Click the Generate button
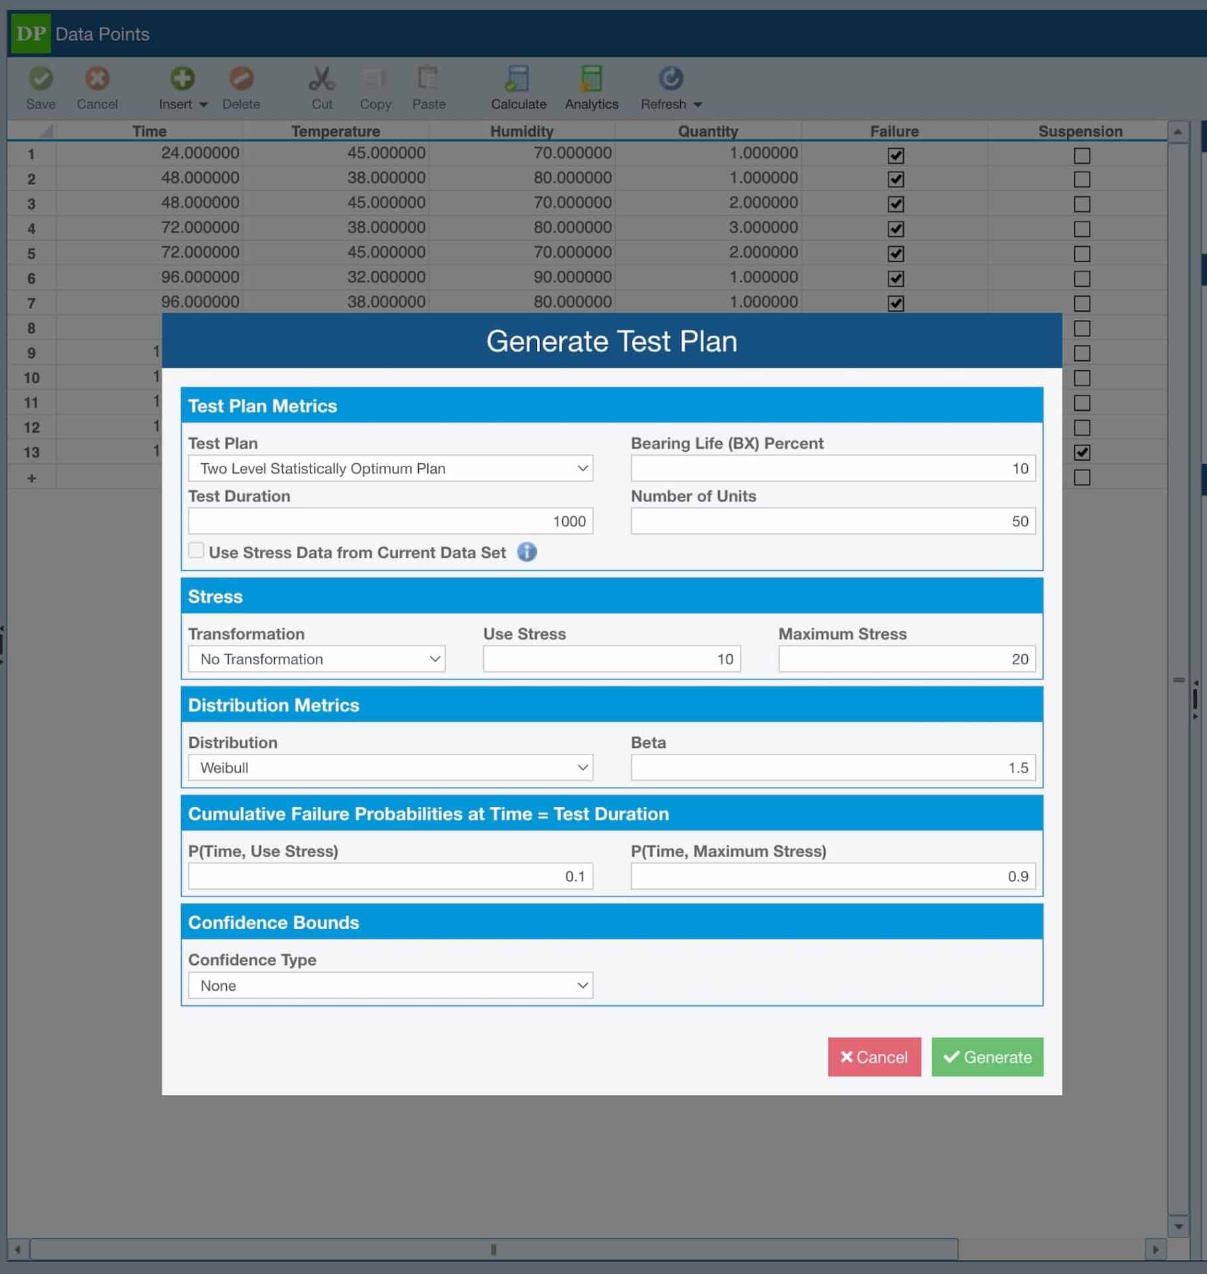Image resolution: width=1207 pixels, height=1274 pixels. (987, 1057)
